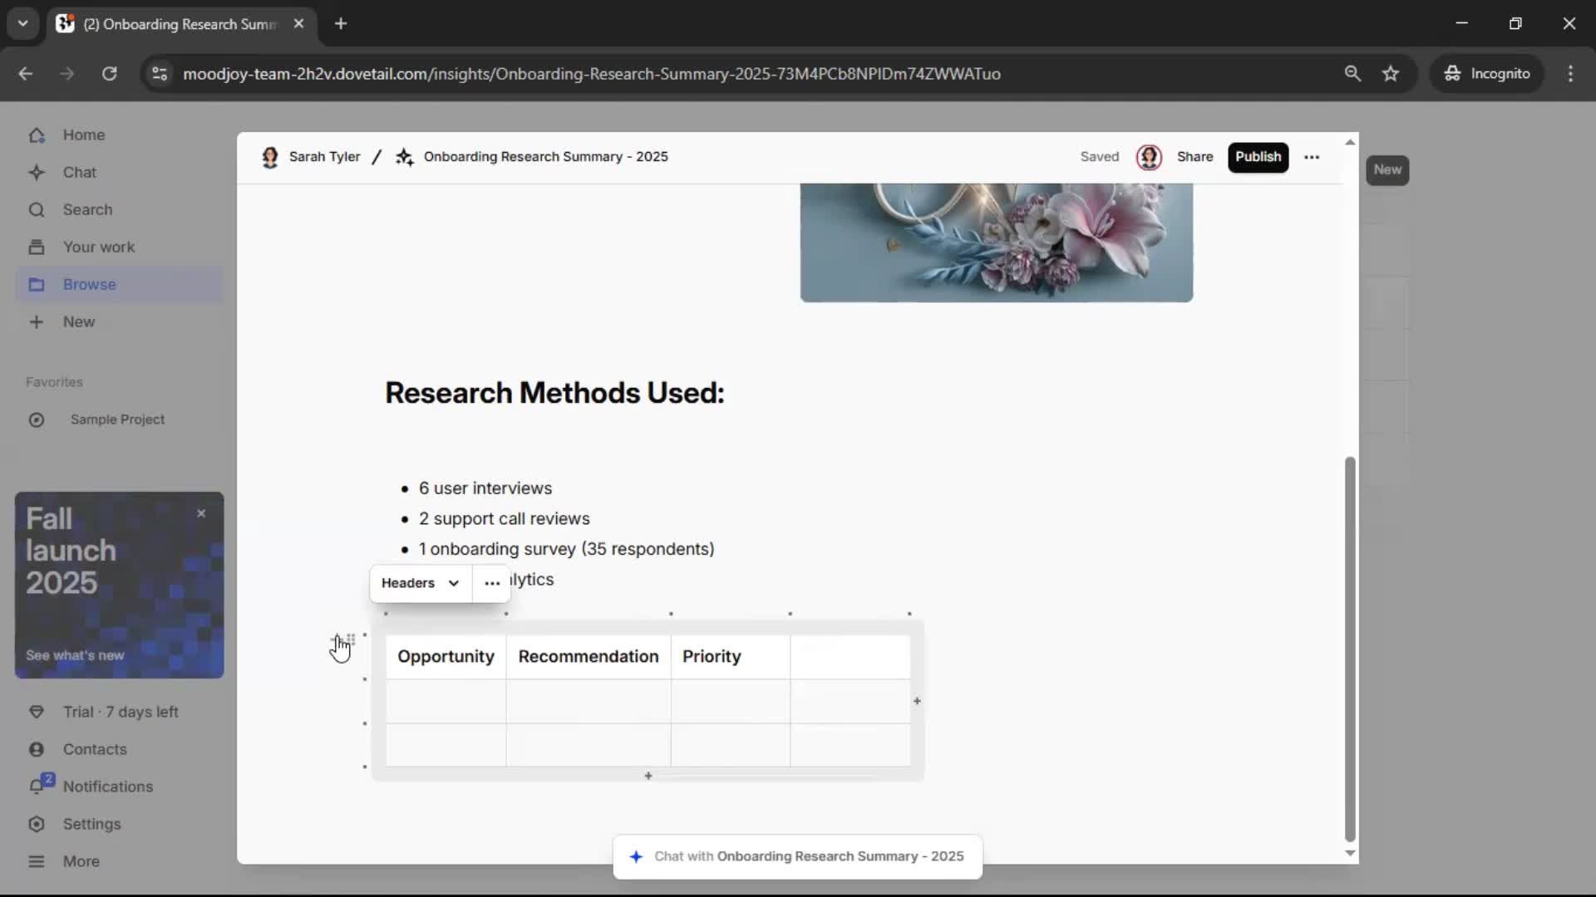Open Notifications bell with badge
This screenshot has width=1596, height=897.
(x=38, y=786)
